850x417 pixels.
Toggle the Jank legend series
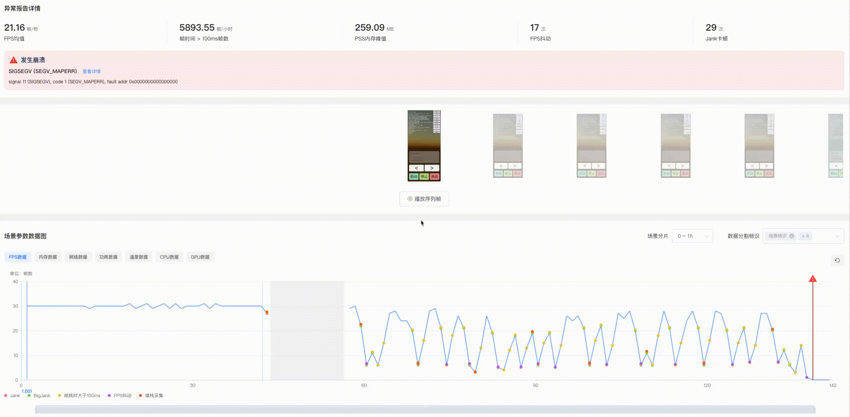point(12,396)
